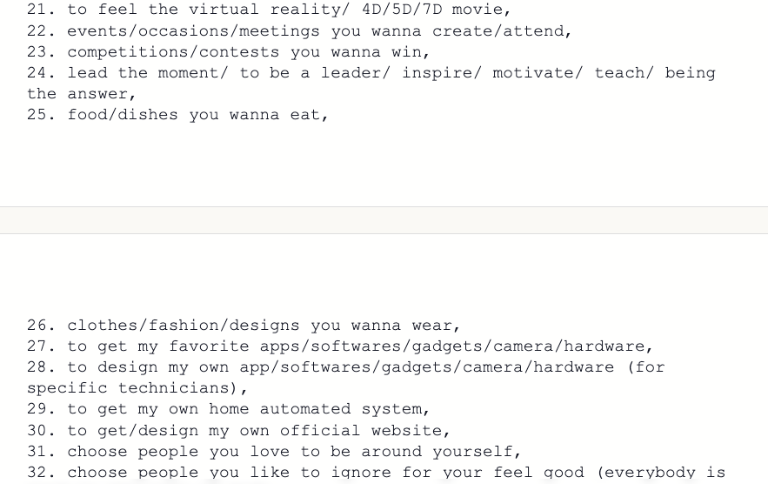Click line 22 about events/occasions/meetings
This screenshot has height=484, width=768.
pos(299,30)
